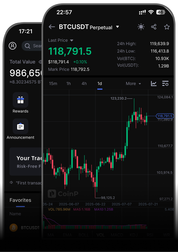Tap the Bitcoin coin icon in Favorites
Viewport: 178px width, 252px height.
[13, 228]
